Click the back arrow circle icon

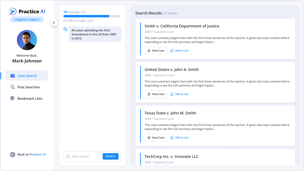12,154
